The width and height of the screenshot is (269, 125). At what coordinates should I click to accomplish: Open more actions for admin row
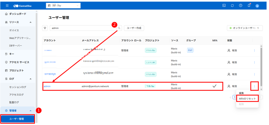[254, 86]
